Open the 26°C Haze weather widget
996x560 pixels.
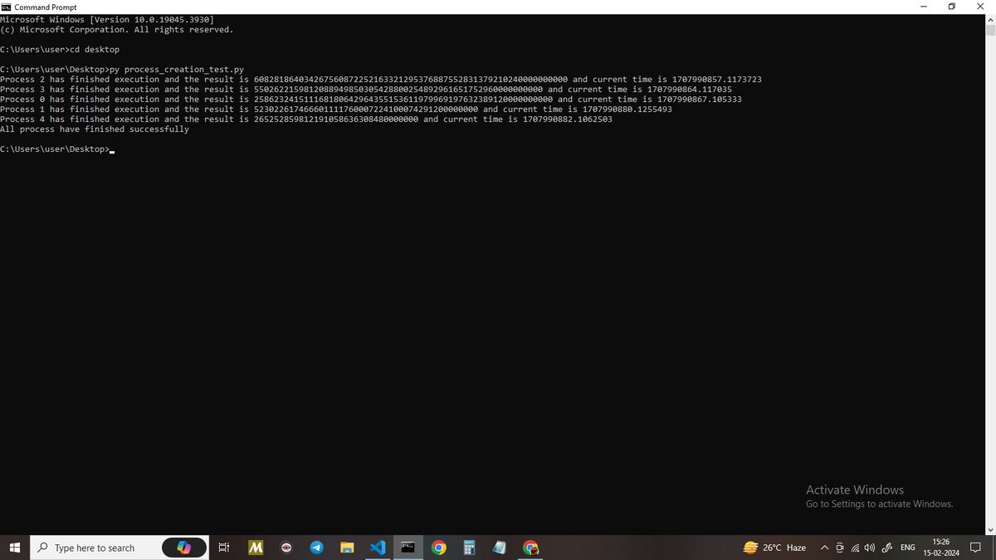tap(774, 548)
